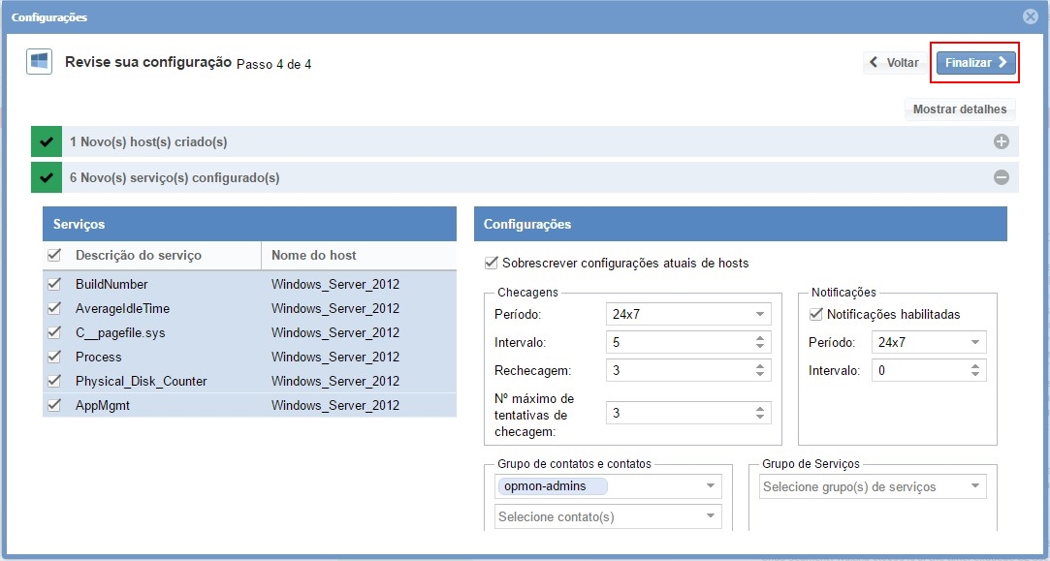The height and width of the screenshot is (561, 1050).
Task: Increase the Rechecagem value with the spinner
Action: coord(760,365)
